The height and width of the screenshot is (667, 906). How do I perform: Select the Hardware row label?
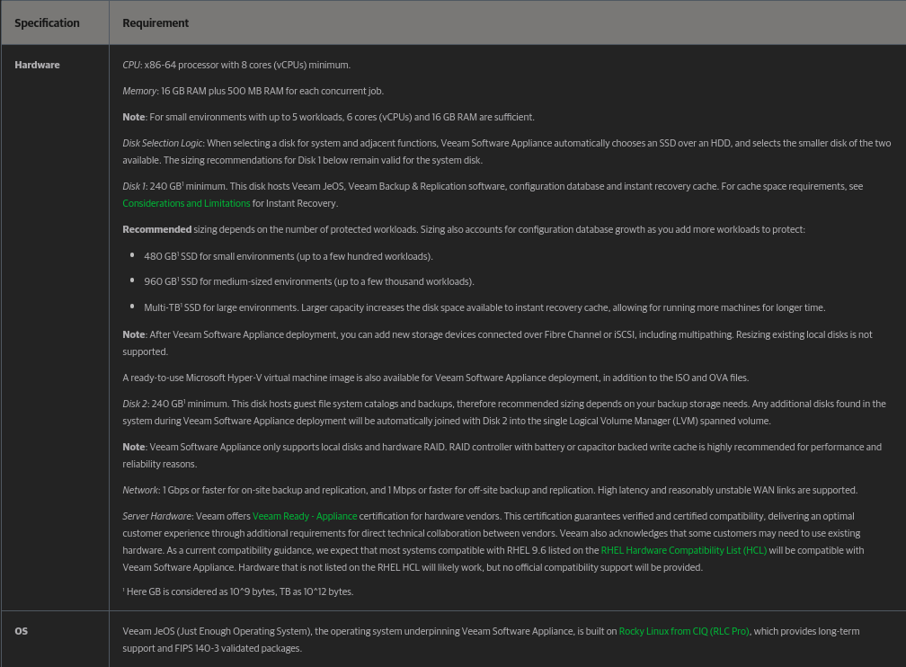pos(37,65)
